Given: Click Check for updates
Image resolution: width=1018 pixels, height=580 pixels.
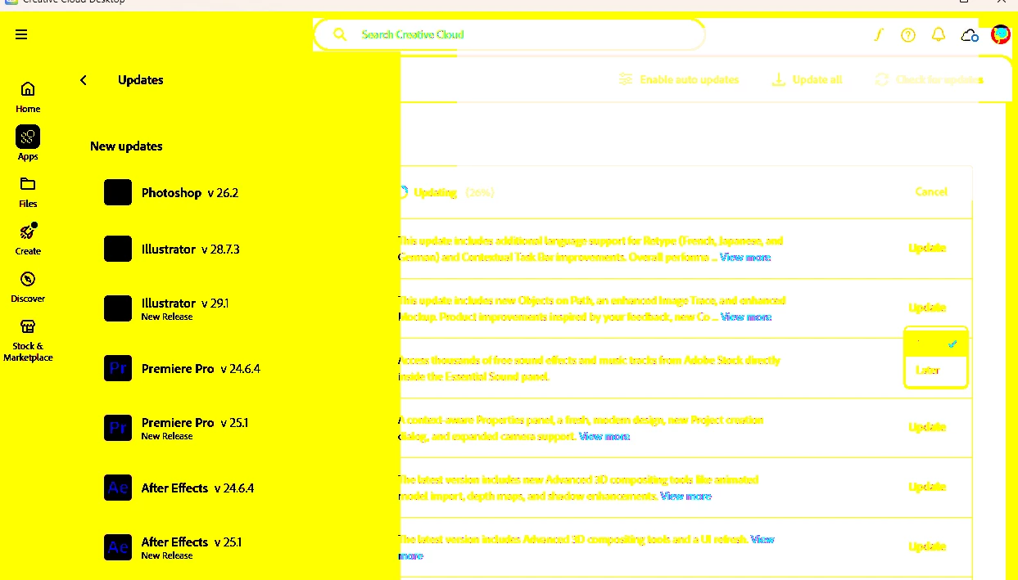Looking at the screenshot, I should point(929,79).
